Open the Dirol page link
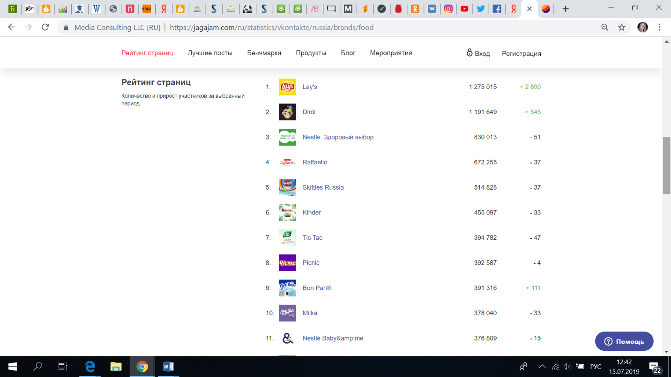The width and height of the screenshot is (671, 377). (309, 112)
